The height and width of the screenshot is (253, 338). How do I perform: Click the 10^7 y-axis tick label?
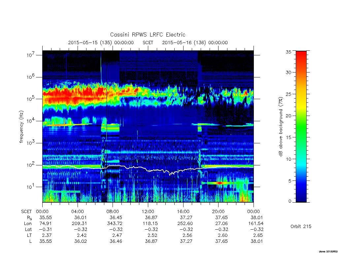point(31,55)
